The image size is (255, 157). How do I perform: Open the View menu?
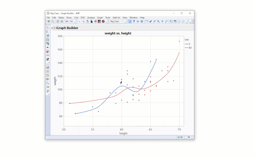[125, 18]
